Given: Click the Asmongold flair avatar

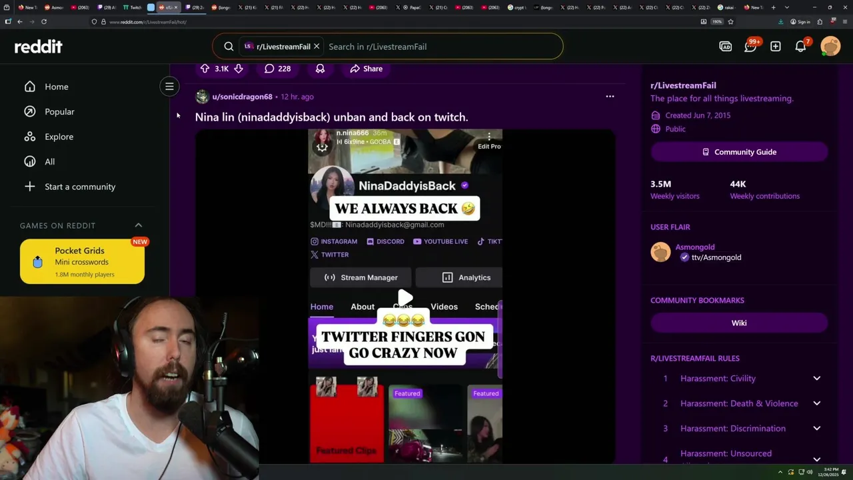Looking at the screenshot, I should (x=660, y=252).
